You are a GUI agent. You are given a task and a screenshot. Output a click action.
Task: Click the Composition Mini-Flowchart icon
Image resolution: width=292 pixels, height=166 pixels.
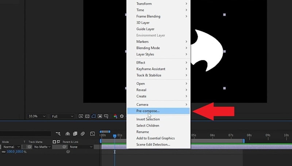click(58, 134)
